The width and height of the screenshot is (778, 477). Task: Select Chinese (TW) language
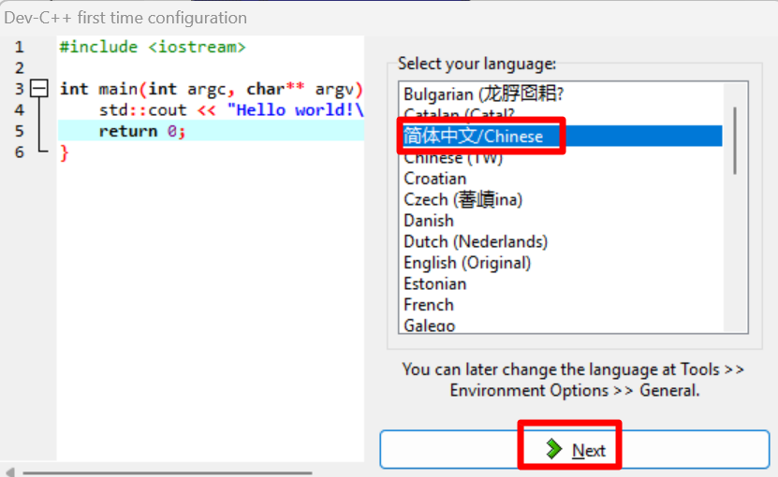tap(560, 157)
